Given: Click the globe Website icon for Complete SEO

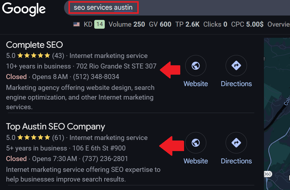Looking at the screenshot, I should tap(196, 66).
